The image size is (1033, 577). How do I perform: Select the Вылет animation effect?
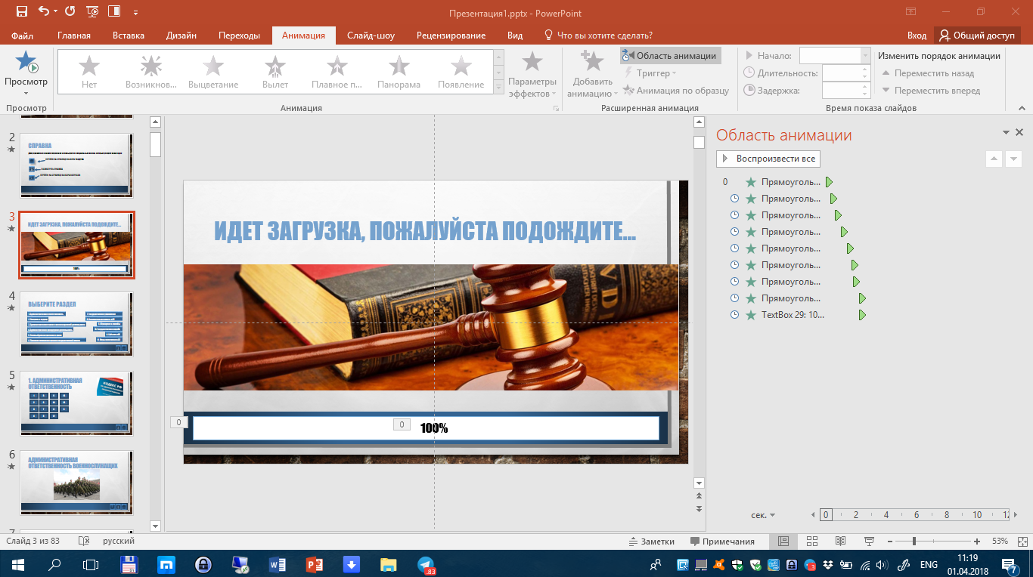click(275, 73)
